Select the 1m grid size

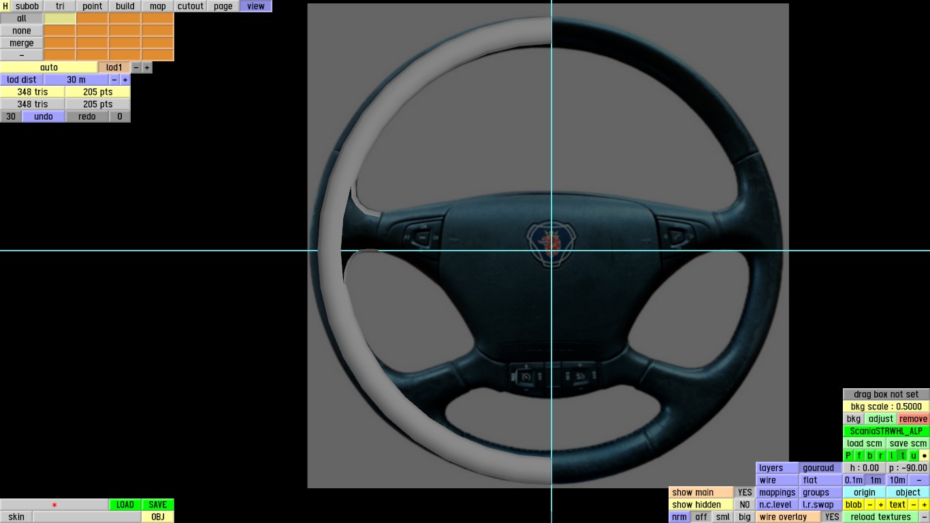point(876,480)
